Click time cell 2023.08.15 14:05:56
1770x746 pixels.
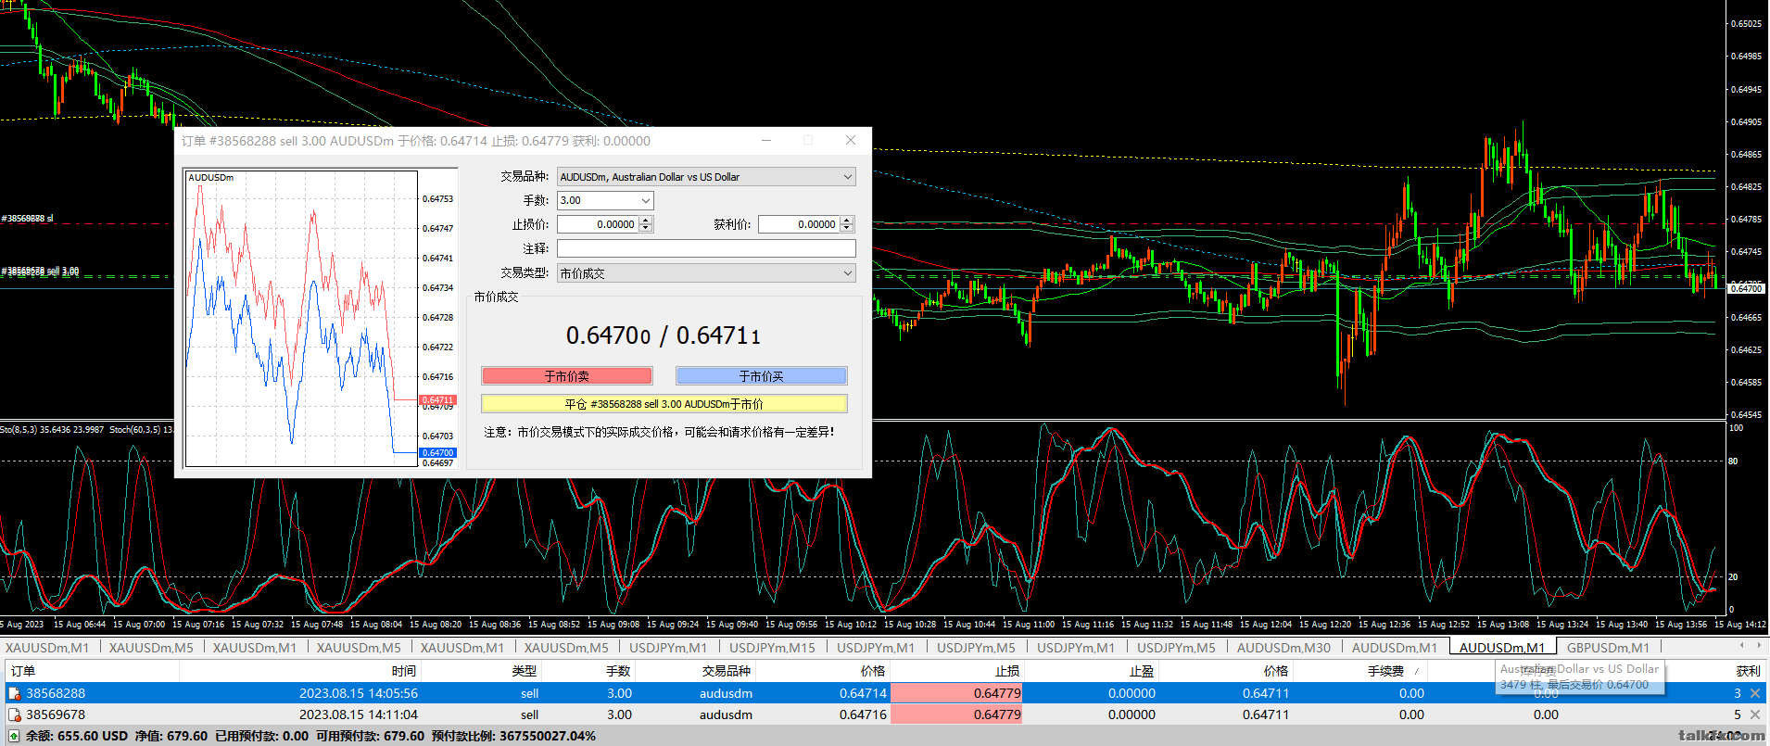[x=359, y=693]
